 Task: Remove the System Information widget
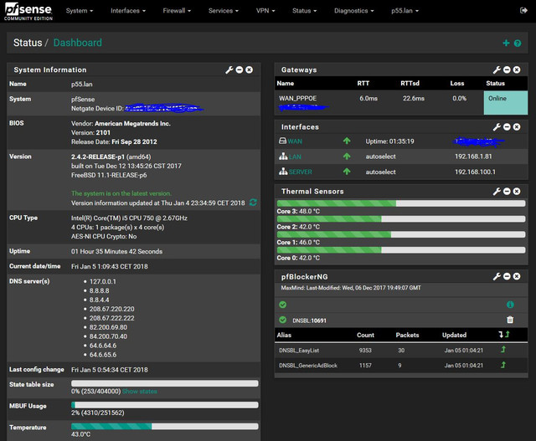(x=250, y=69)
